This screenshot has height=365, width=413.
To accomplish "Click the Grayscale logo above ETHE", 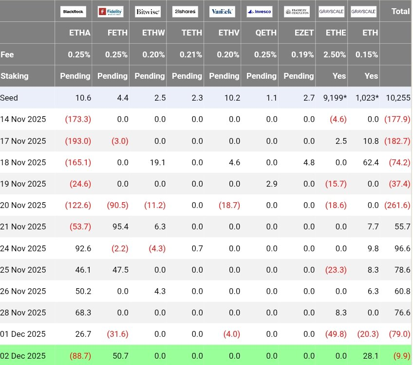I will pyautogui.click(x=332, y=12).
